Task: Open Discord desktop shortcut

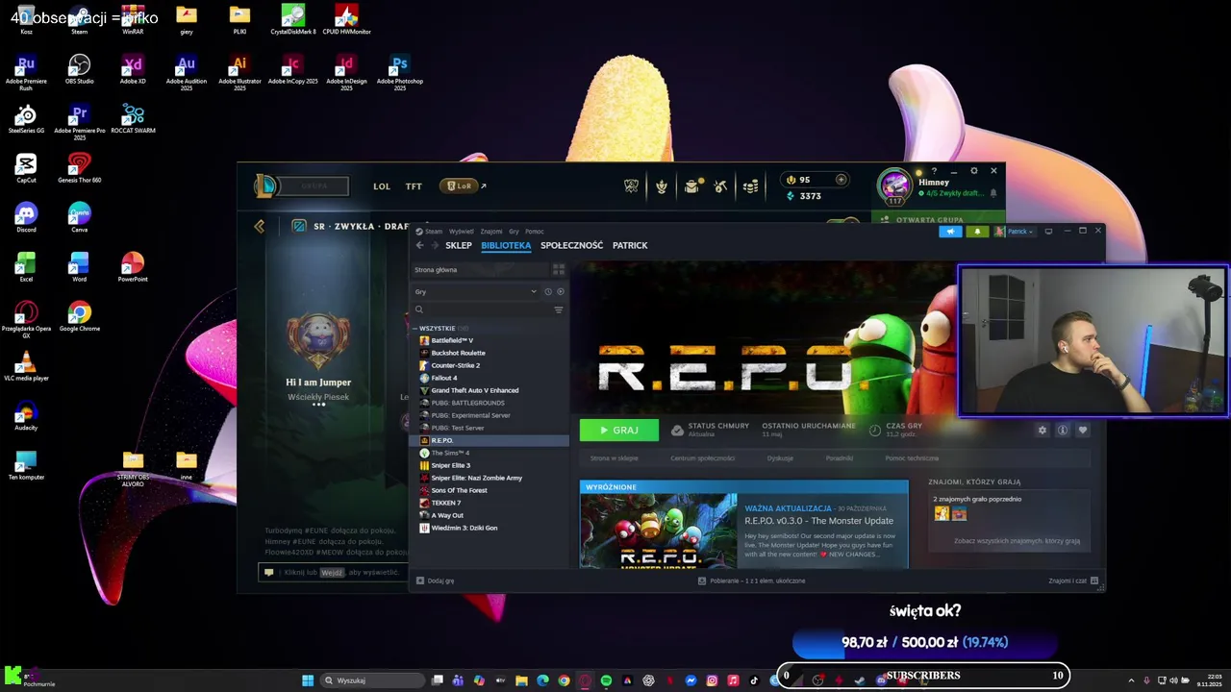Action: tap(26, 216)
